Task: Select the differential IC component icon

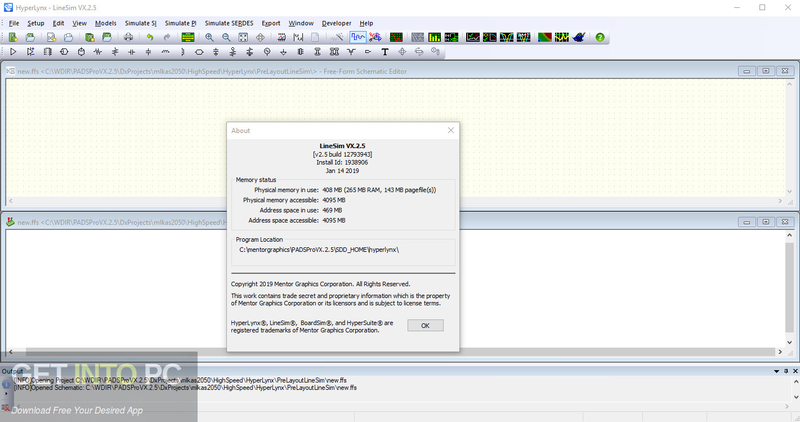Action: click(30, 52)
